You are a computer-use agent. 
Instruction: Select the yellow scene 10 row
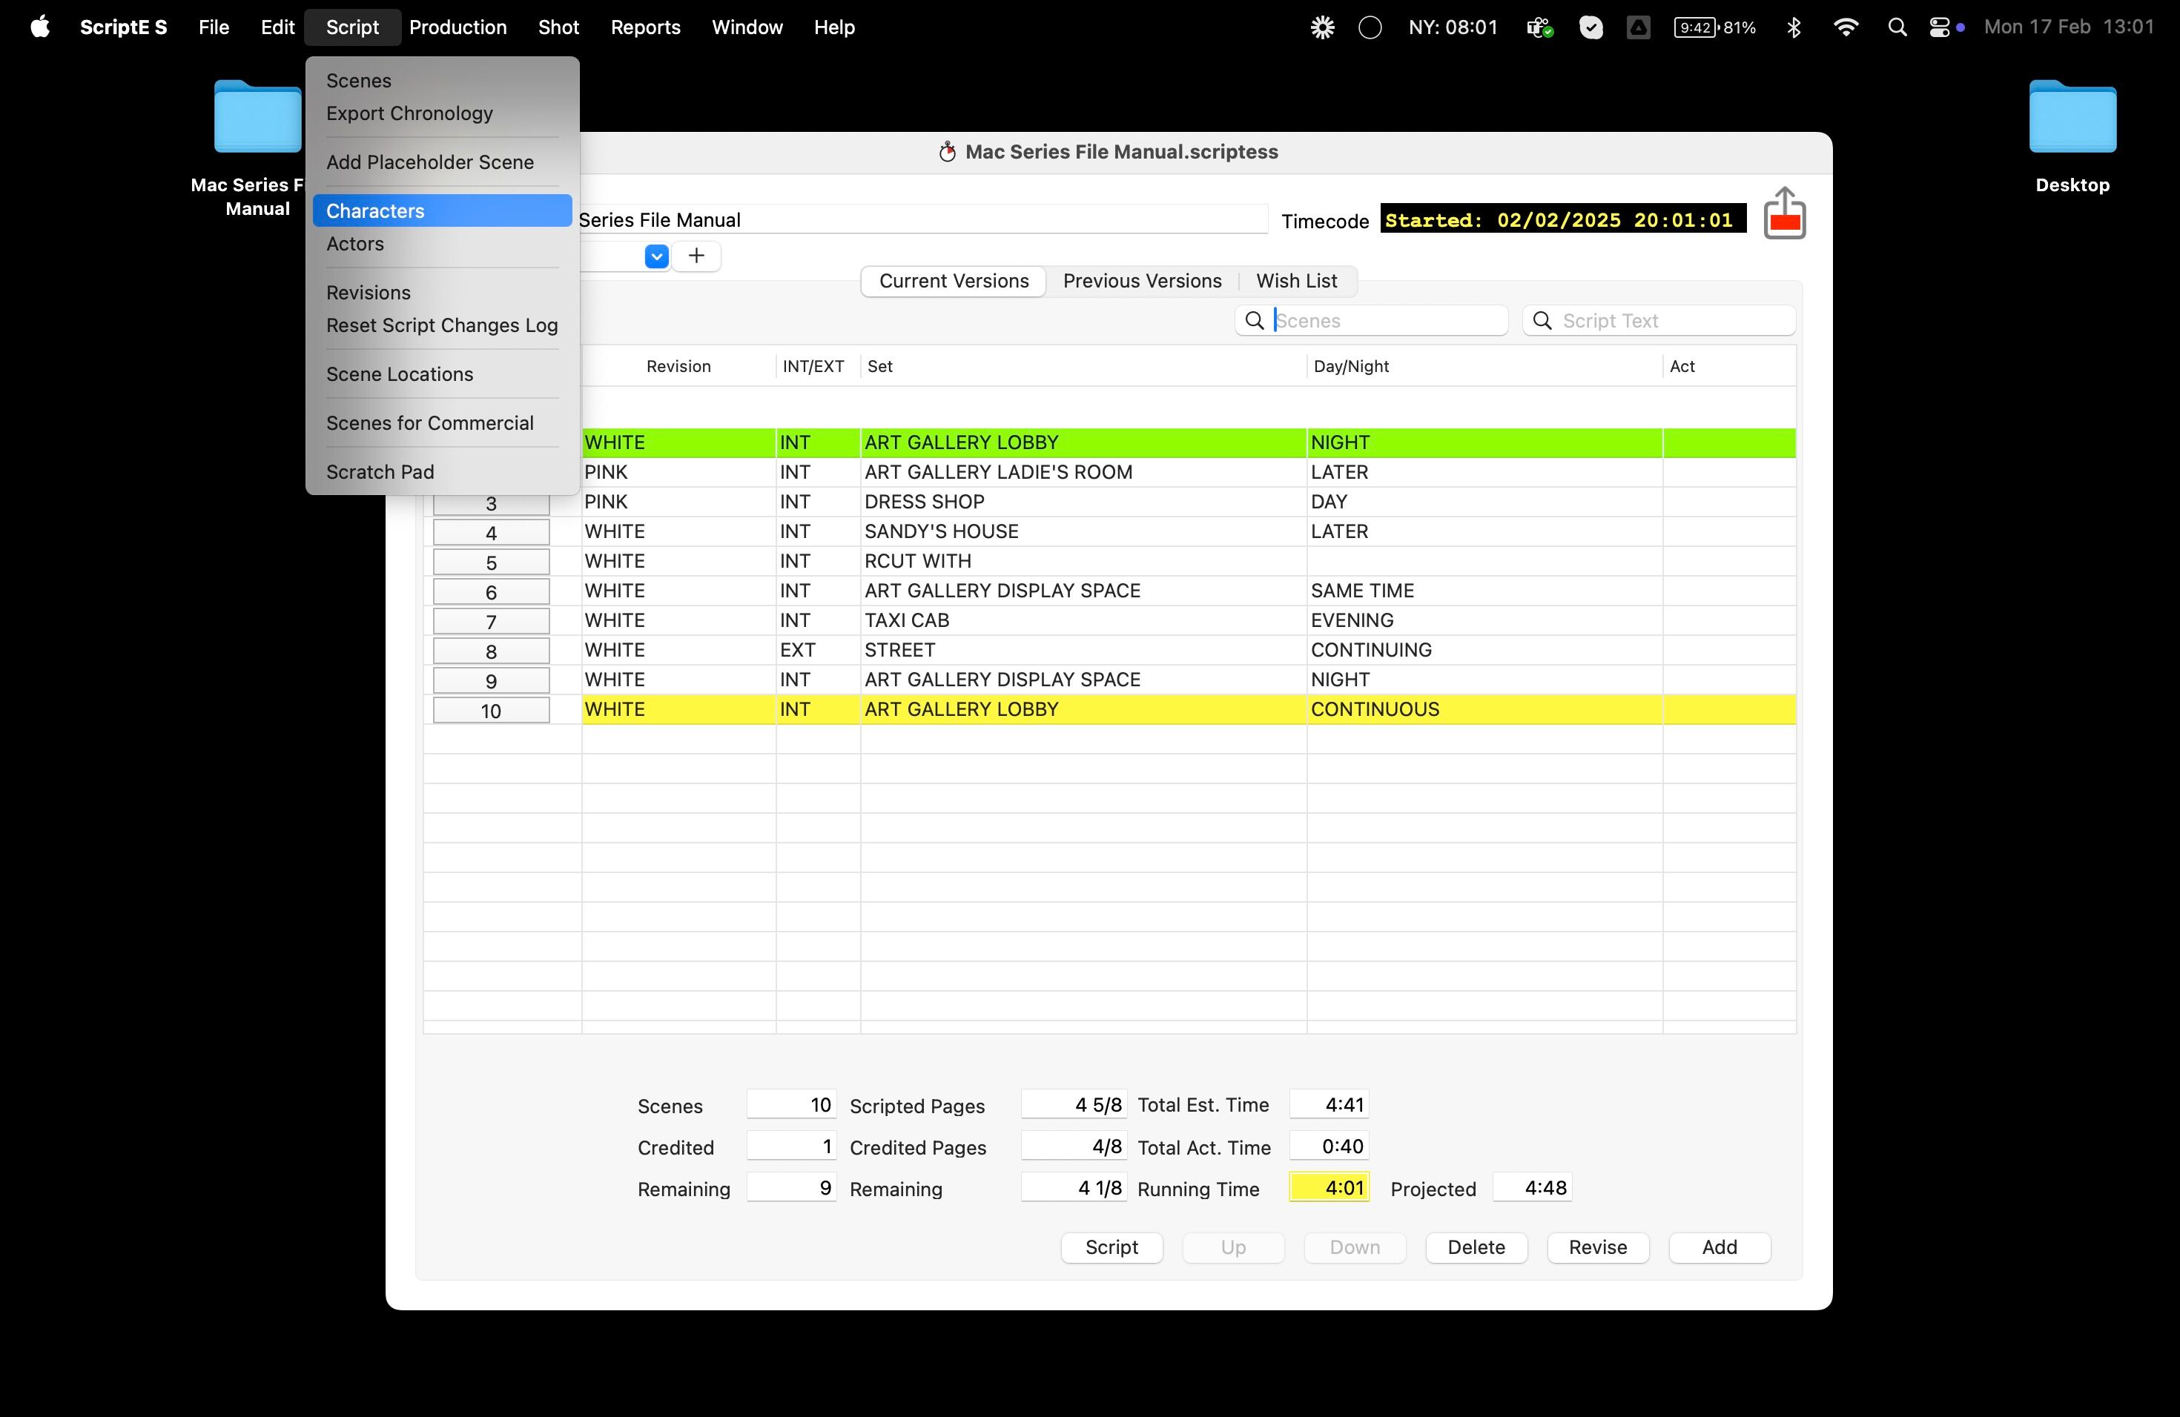(961, 709)
